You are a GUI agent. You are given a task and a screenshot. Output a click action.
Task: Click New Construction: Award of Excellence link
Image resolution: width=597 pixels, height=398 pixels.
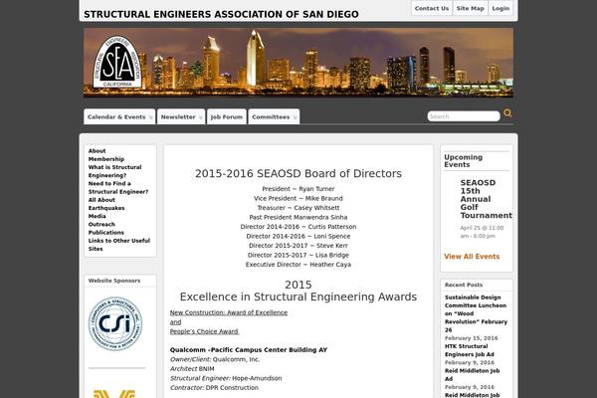(x=229, y=312)
